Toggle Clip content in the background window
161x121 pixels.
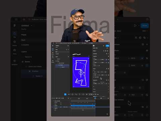click(x=119, y=100)
